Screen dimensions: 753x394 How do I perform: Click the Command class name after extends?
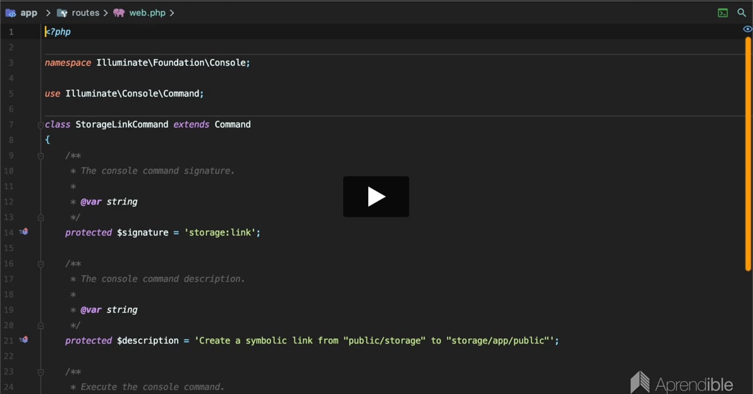pos(232,124)
